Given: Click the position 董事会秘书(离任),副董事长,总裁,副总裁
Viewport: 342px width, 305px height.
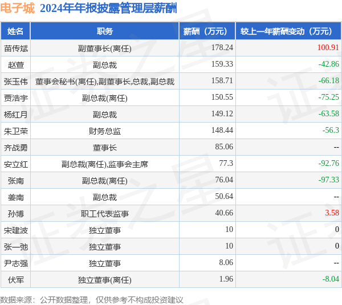Looking at the screenshot, I should click(x=105, y=82).
